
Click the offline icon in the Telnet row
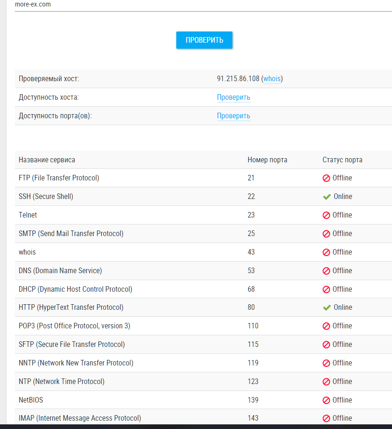tap(326, 215)
